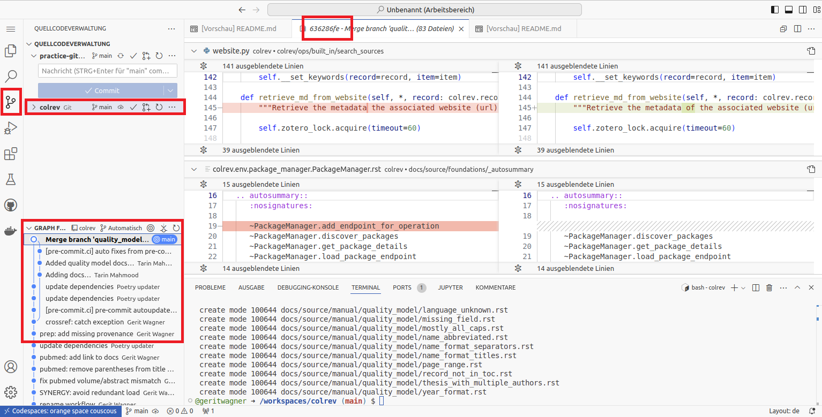The image size is (822, 417).
Task: Expand the colrev Git repository row
Action: pyautogui.click(x=34, y=107)
